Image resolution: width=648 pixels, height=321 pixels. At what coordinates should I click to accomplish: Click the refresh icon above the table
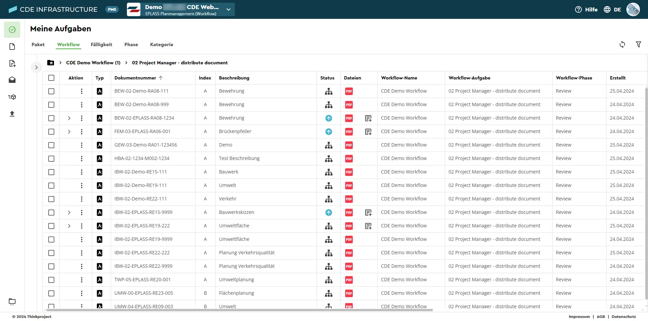coord(622,44)
